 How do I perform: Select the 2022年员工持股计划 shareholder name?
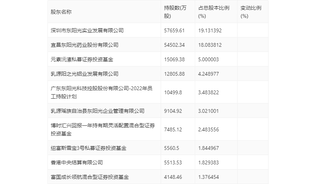(x=101, y=92)
